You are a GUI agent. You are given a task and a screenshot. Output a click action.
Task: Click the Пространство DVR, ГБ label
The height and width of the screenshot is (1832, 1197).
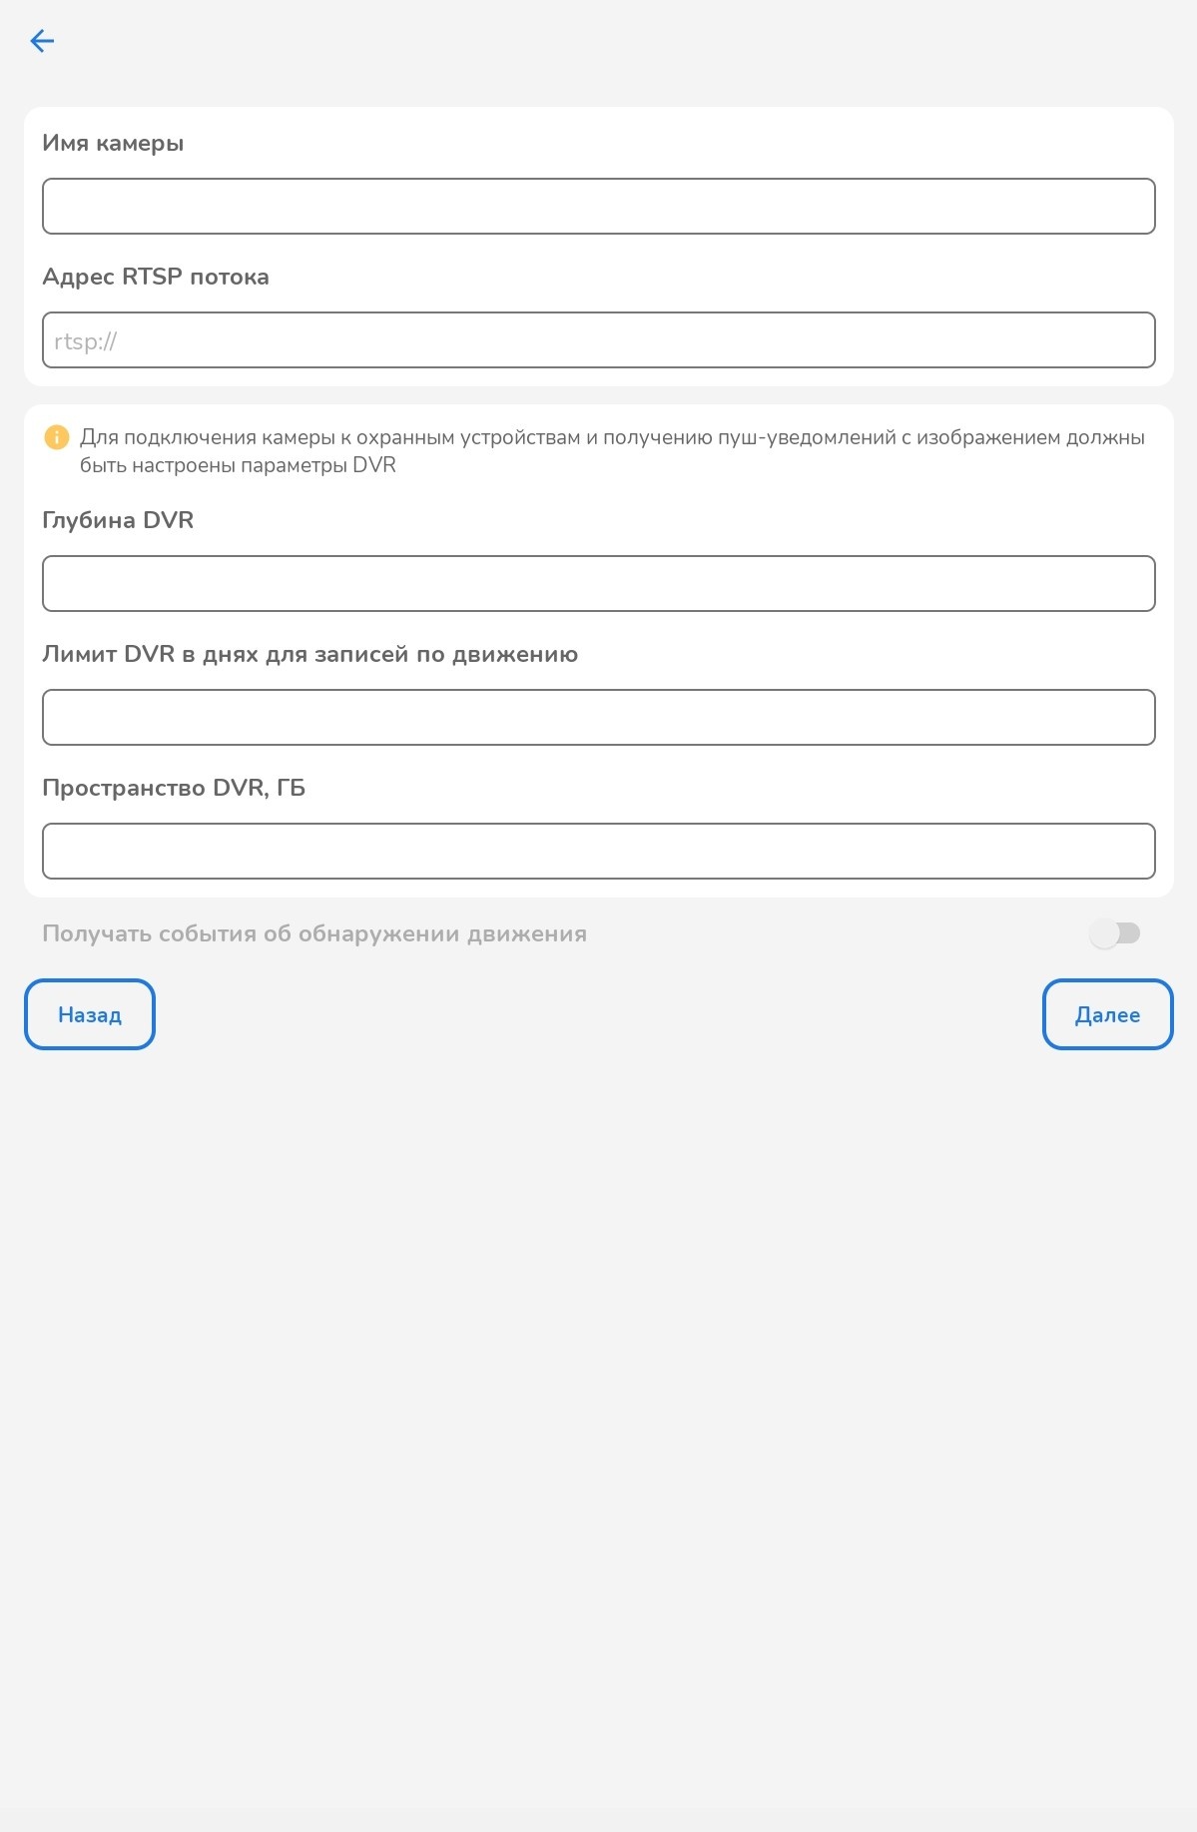pos(174,789)
